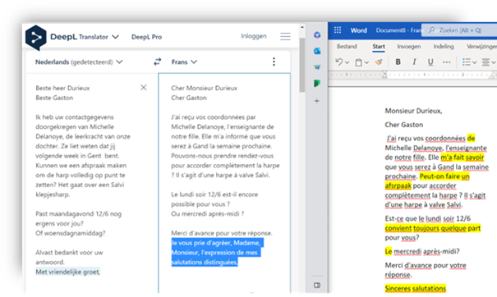
Task: Click the Zoeken search box in Word
Action: pos(459,30)
